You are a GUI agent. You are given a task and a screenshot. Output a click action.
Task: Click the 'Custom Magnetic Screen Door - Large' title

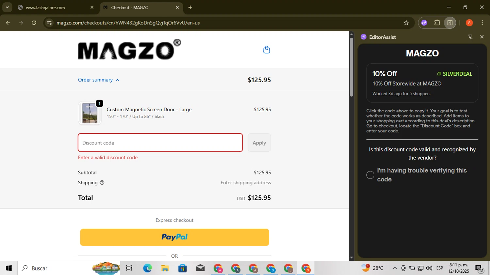[149, 110]
